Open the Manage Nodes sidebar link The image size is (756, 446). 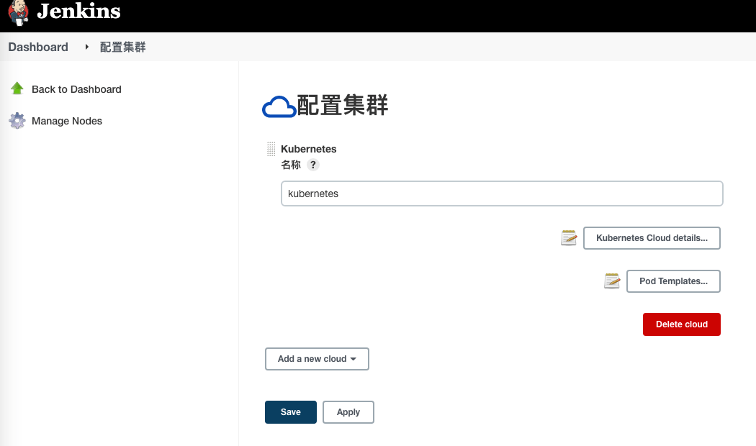click(67, 121)
